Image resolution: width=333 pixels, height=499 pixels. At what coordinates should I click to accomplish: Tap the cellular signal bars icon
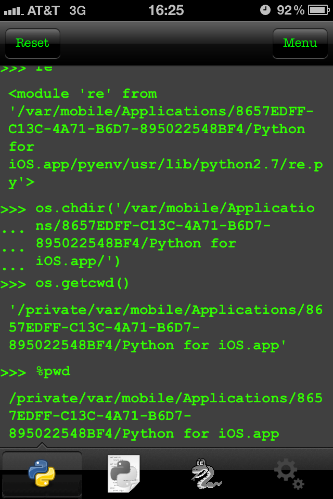(x=14, y=11)
